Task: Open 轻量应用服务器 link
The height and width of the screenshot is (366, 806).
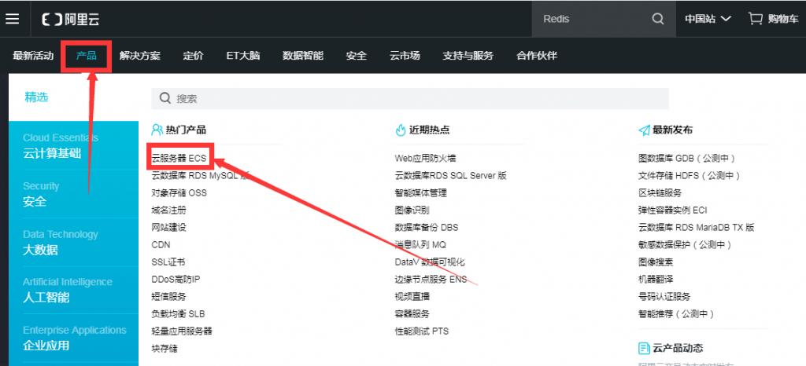Action: [x=182, y=331]
